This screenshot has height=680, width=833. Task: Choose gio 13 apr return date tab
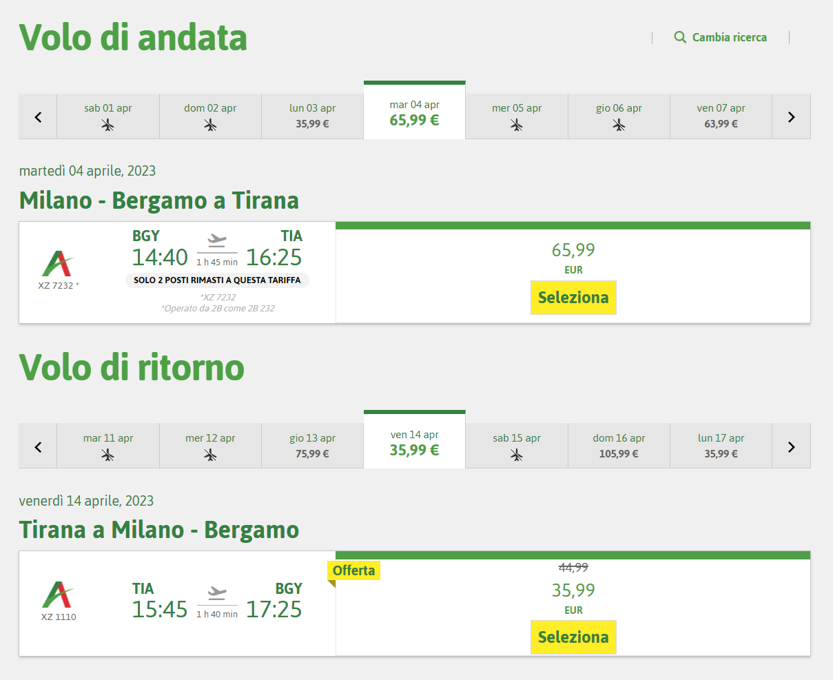tap(313, 446)
